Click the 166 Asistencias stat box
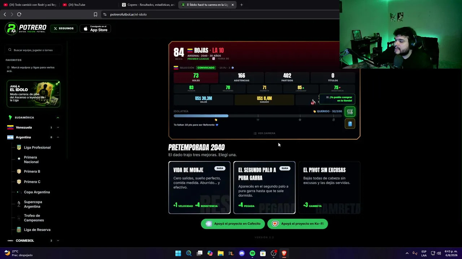 click(241, 77)
